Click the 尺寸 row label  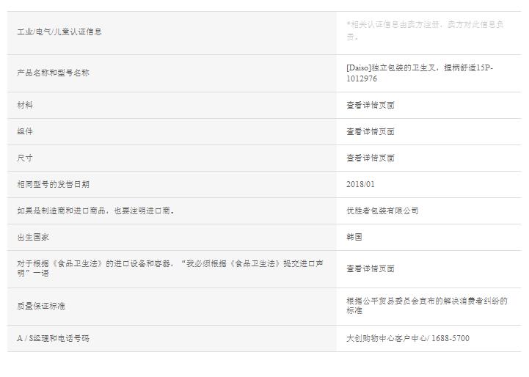coord(25,158)
